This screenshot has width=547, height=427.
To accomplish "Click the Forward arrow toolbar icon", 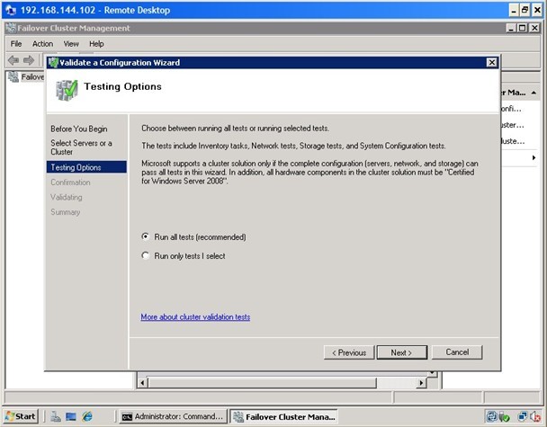I will click(x=29, y=60).
